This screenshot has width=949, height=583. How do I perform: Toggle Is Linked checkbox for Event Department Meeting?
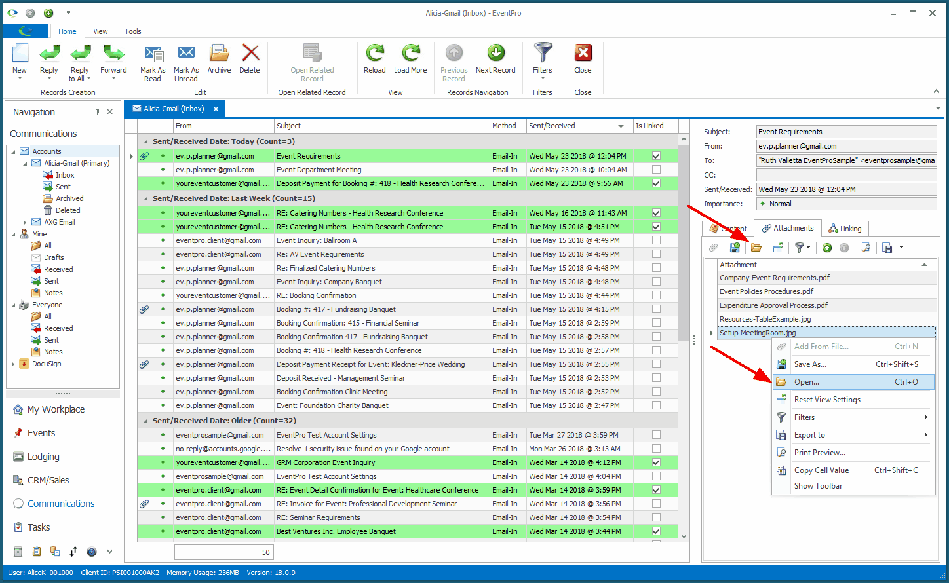(656, 170)
